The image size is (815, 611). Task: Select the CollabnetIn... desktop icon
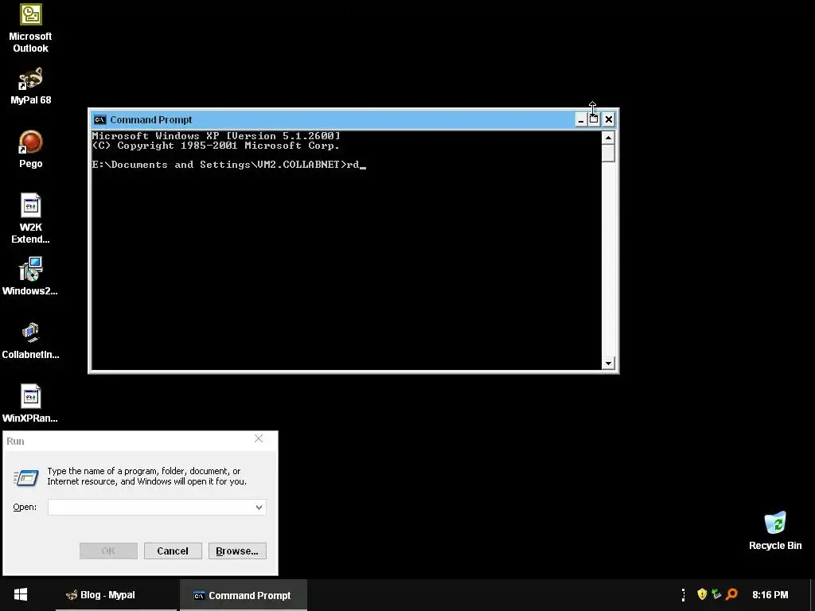(30, 341)
